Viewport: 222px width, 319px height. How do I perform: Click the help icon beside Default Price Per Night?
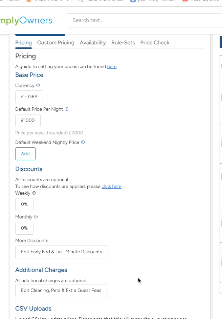click(66, 109)
